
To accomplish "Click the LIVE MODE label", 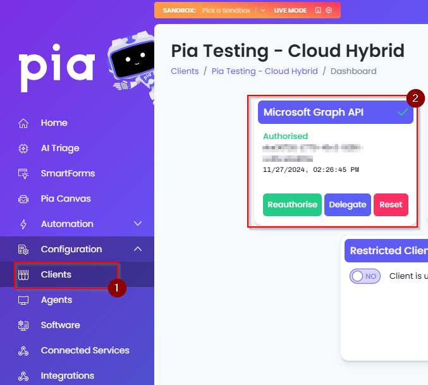I will (290, 10).
